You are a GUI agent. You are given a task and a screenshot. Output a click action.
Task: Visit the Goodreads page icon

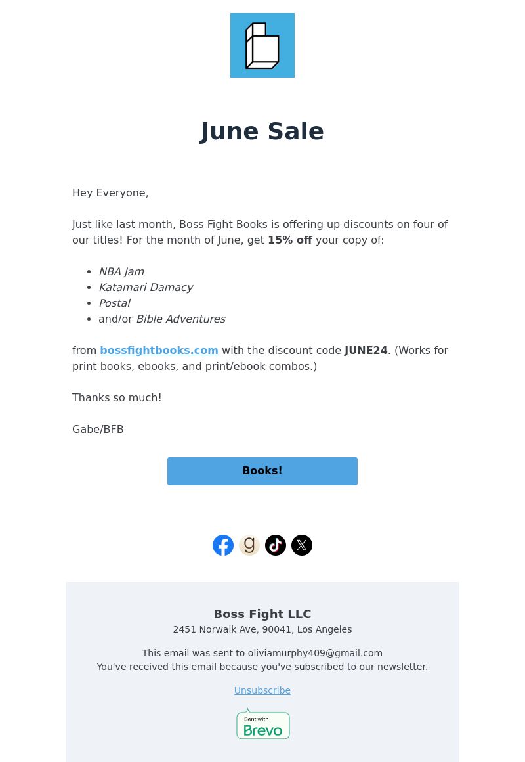(x=249, y=545)
